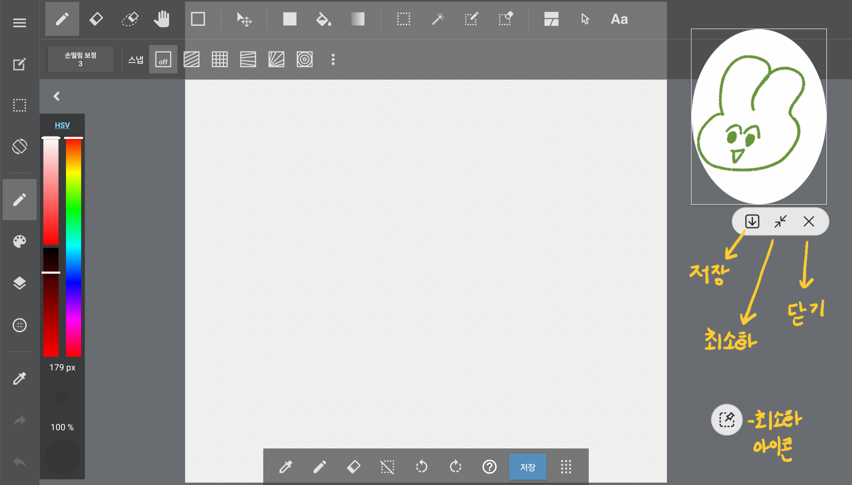This screenshot has height=485, width=852.
Task: Select the move transform tool
Action: point(244,19)
